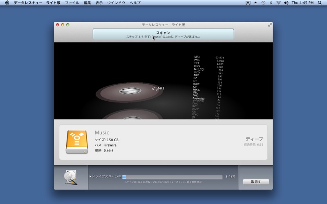Click the TIFF row in file type list
327x204 pixels.
[x=209, y=63]
